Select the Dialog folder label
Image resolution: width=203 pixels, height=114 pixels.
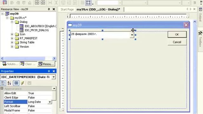pyautogui.click(x=23, y=22)
